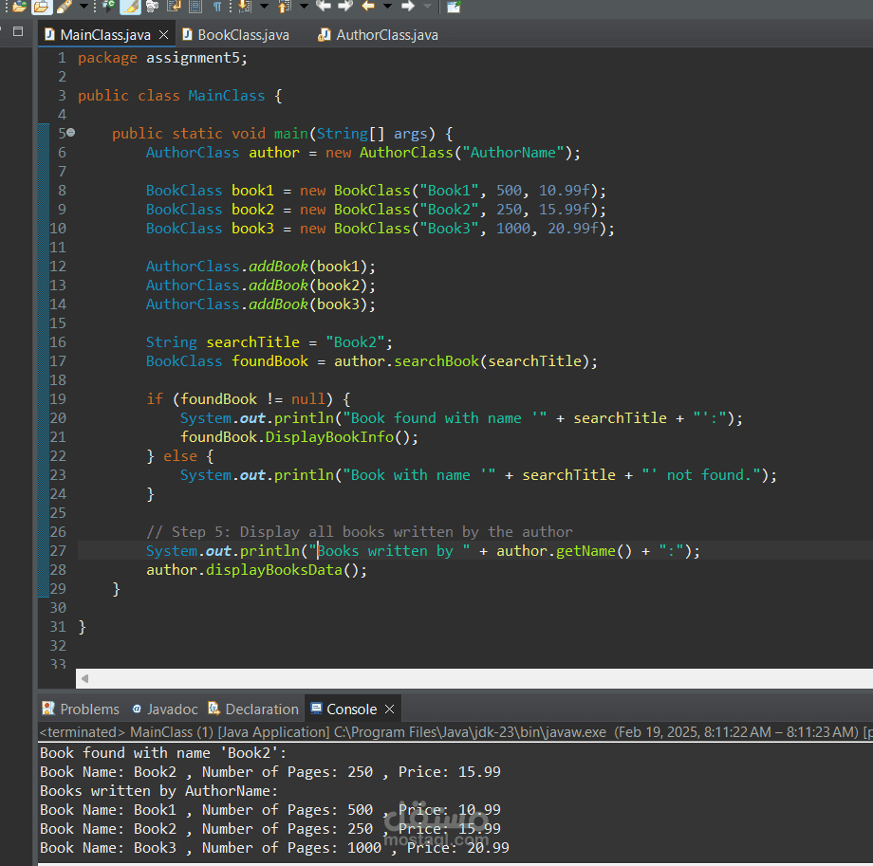Screen dimensions: 873x866
Task: Click the Search flashlight toolbar icon
Action: coord(64,7)
